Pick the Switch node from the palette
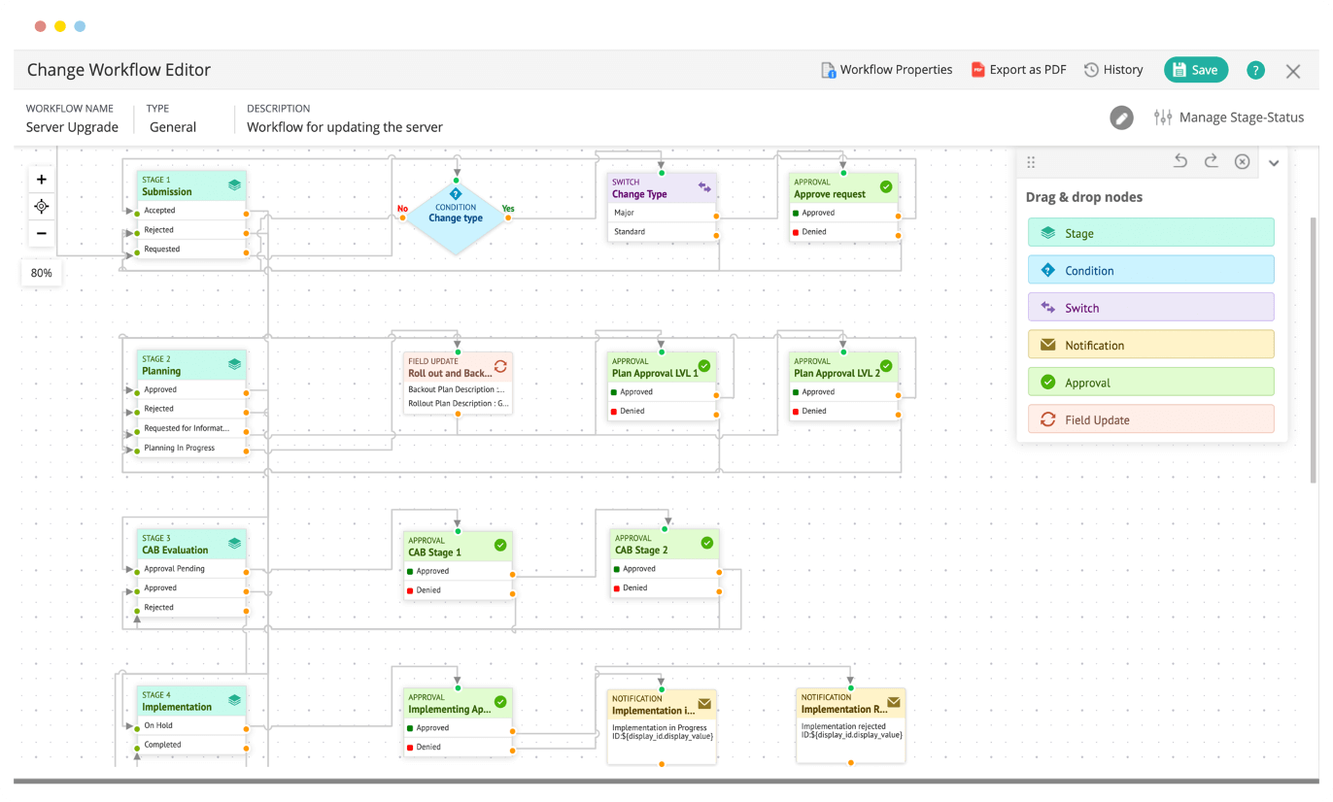 pyautogui.click(x=1150, y=307)
